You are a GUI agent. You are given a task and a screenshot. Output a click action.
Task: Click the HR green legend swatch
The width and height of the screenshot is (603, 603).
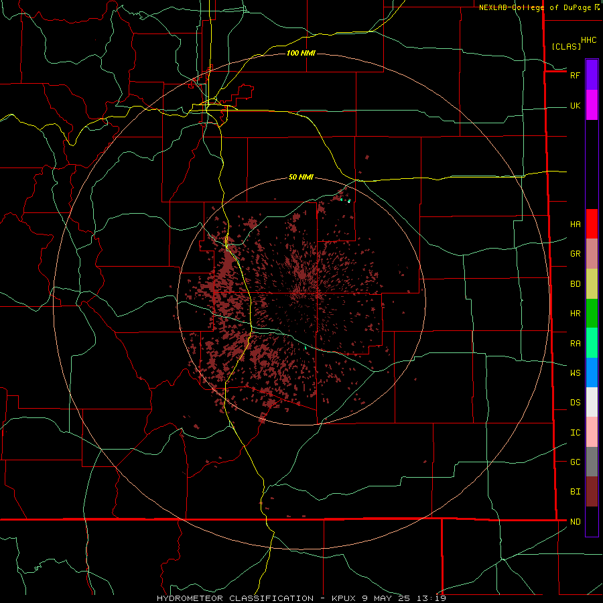[x=592, y=314]
